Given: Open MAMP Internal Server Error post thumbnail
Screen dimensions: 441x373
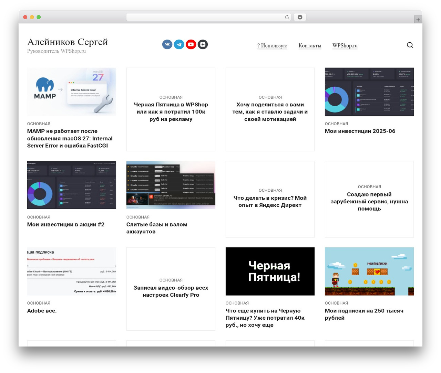Looking at the screenshot, I should click(x=72, y=92).
